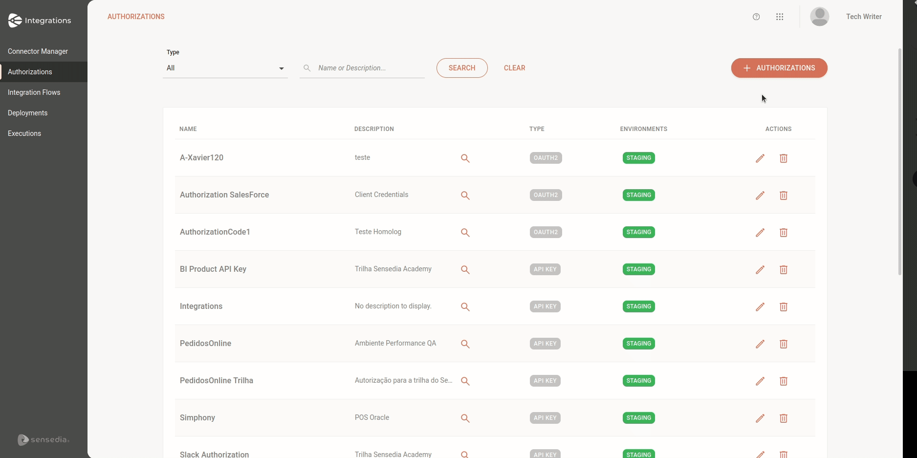Delete the PedidosOnline Trilha authorization
917x458 pixels.
pyautogui.click(x=784, y=381)
